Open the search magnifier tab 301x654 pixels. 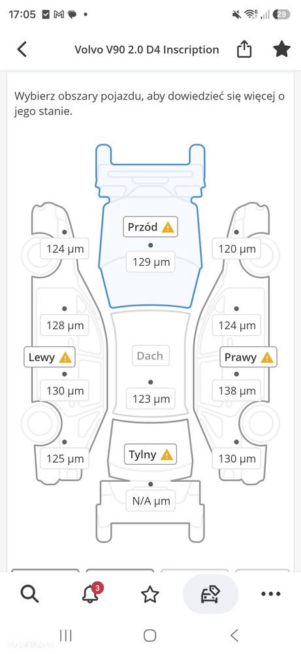(x=29, y=594)
